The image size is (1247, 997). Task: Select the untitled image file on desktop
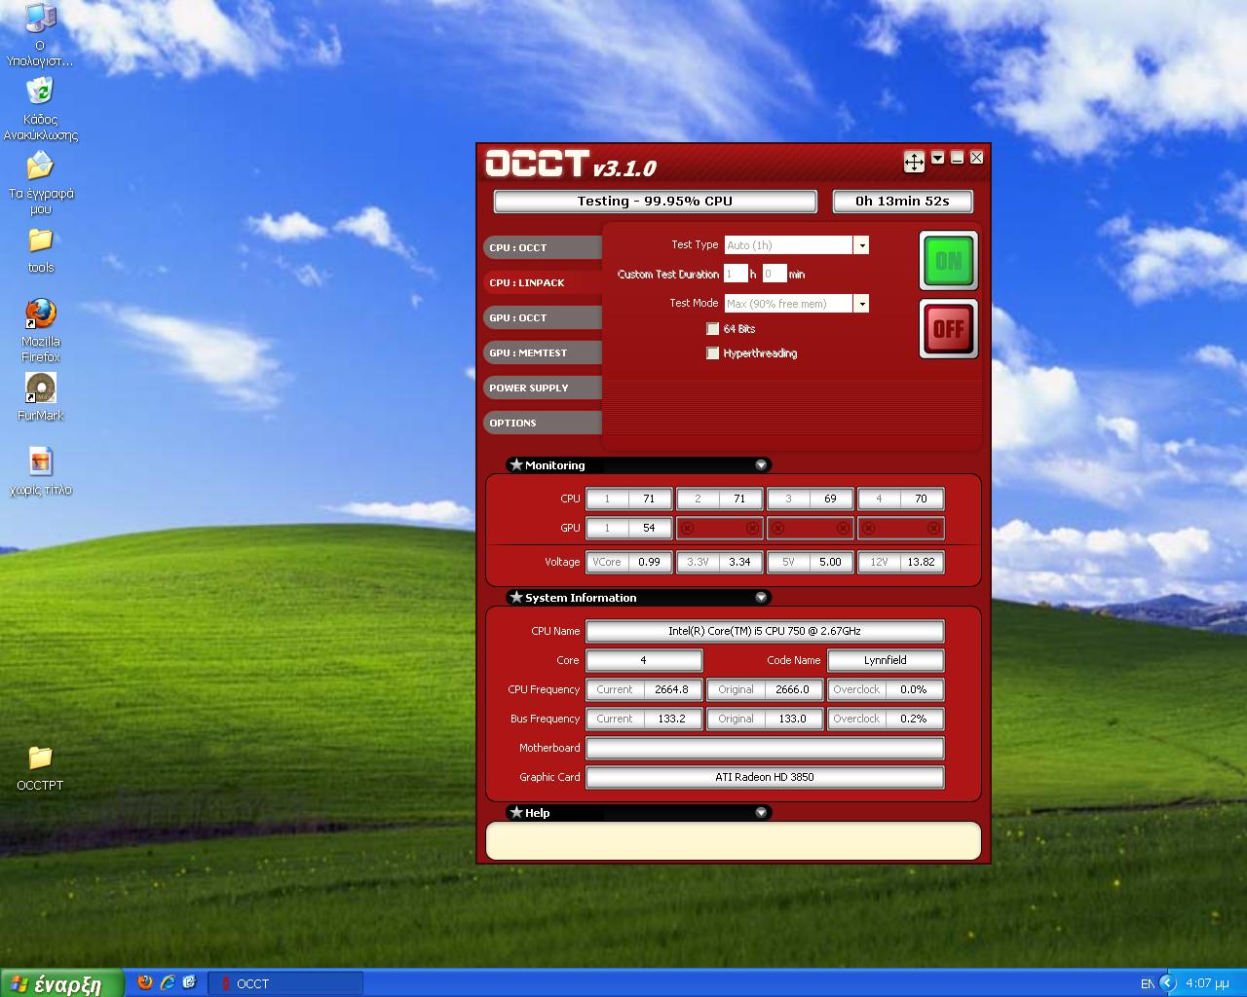click(40, 471)
